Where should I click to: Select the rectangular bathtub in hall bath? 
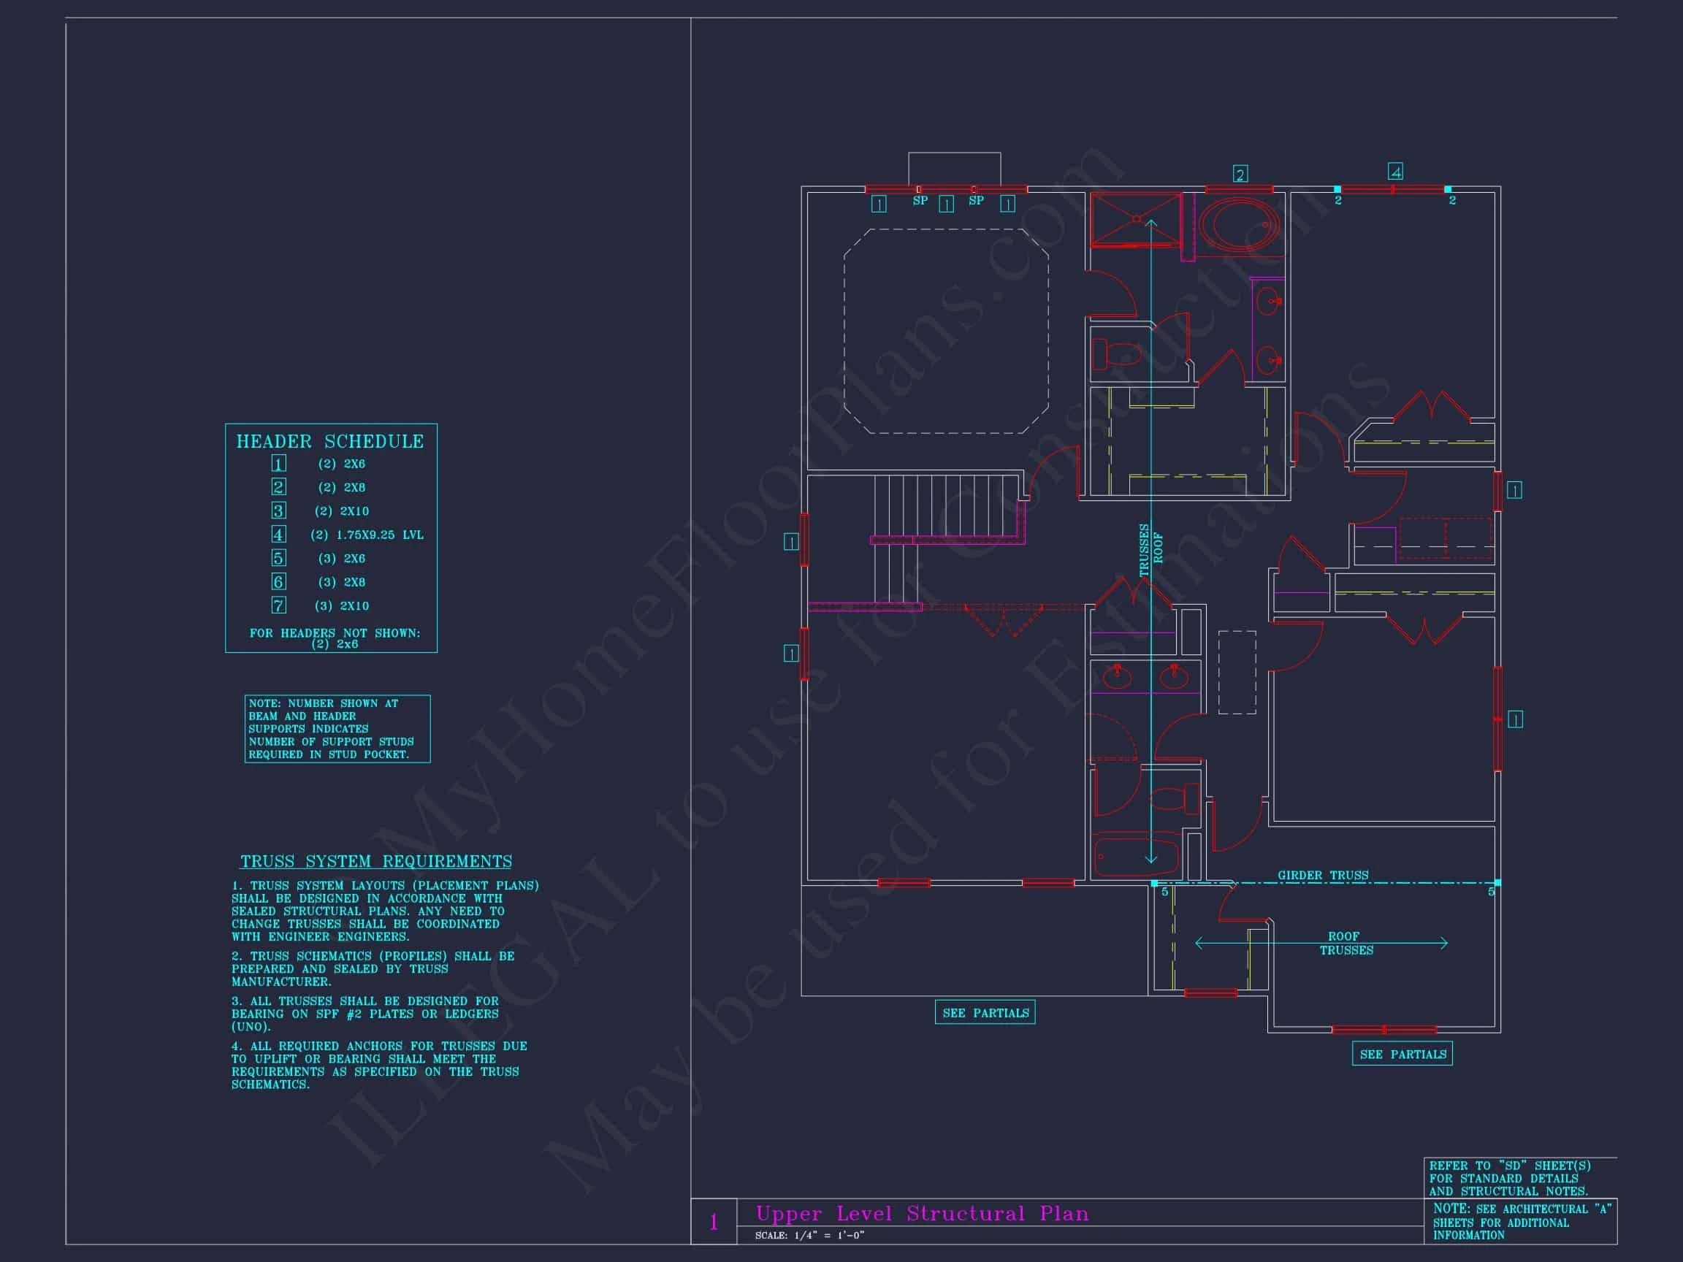point(1136,857)
